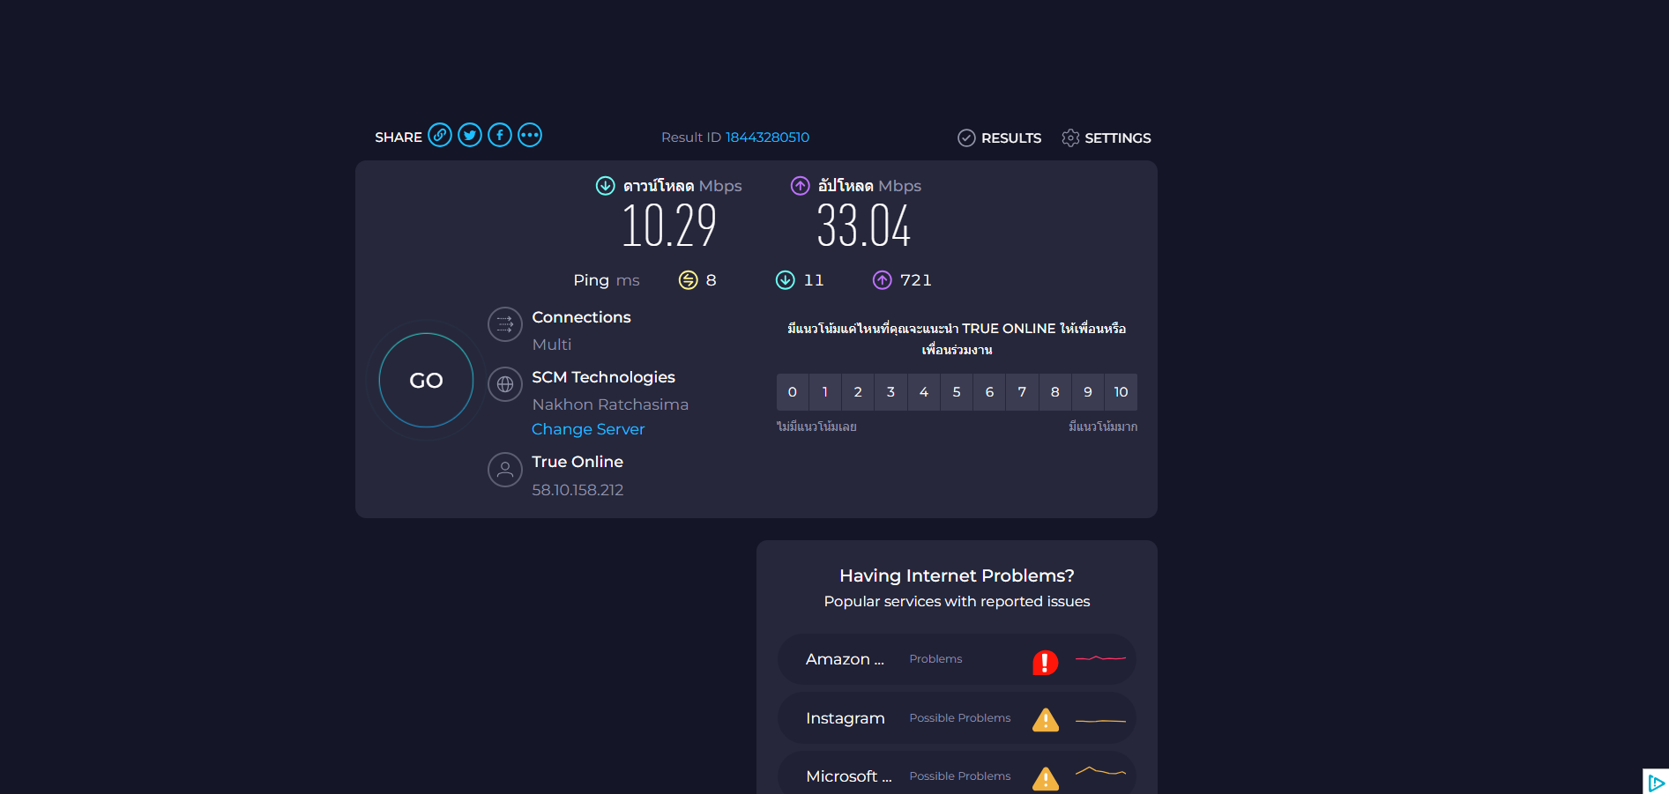Share result on Twitter
Image resolution: width=1669 pixels, height=794 pixels.
[x=470, y=135]
